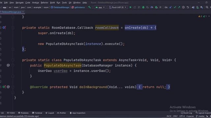The width and height of the screenshot is (211, 118).
Task: Click Git Update Project blue arrow
Action: (x=171, y=7)
